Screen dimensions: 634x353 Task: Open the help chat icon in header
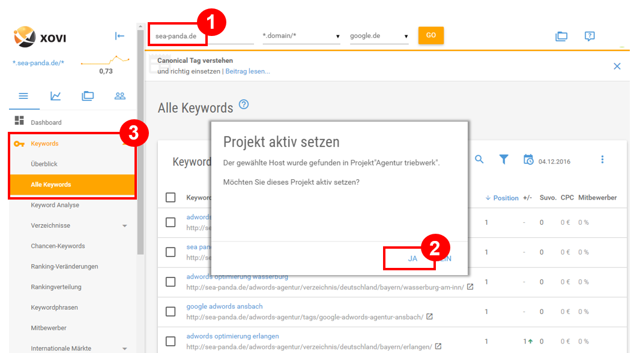click(x=590, y=37)
